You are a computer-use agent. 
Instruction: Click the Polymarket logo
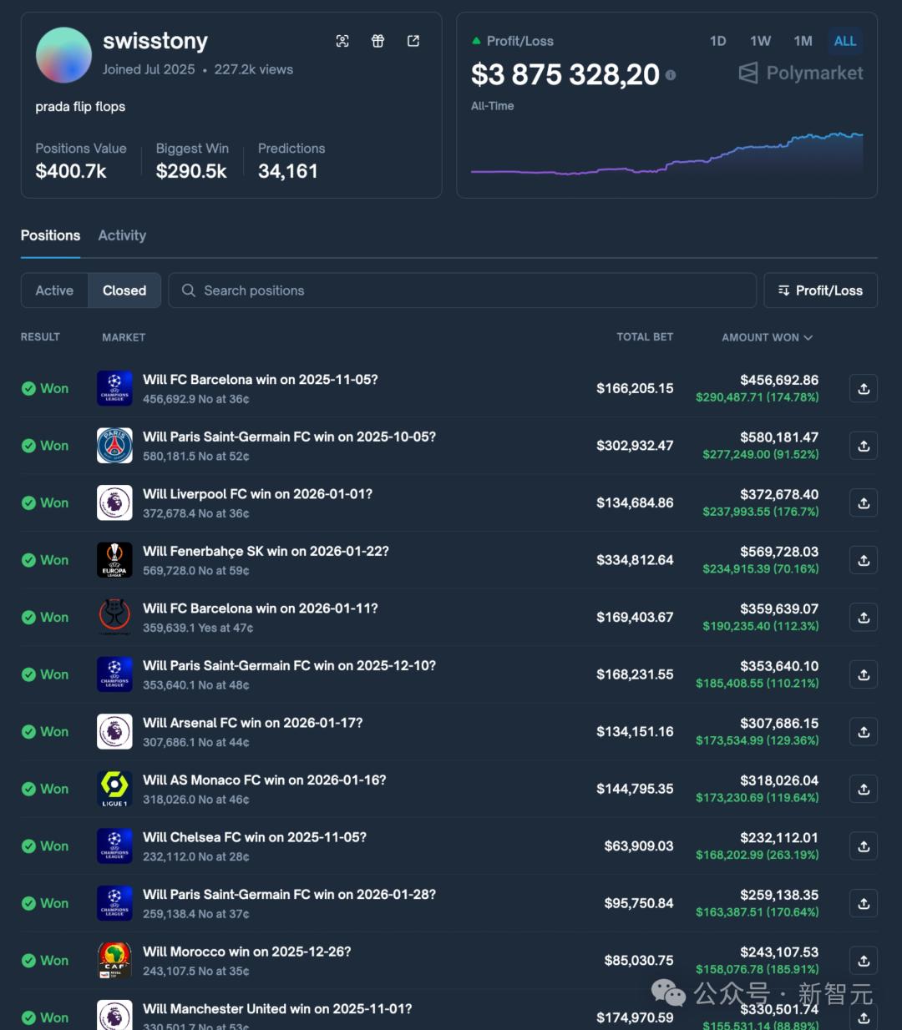(801, 73)
